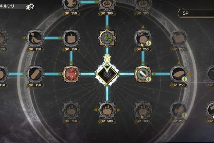Select the top SP 350 node
214x143 pixels.
click(x=71, y=4)
